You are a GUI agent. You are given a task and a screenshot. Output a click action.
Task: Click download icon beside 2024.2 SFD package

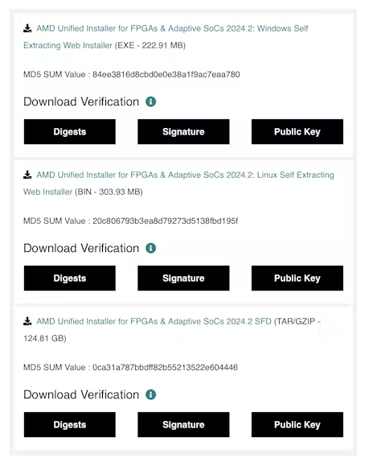click(27, 321)
